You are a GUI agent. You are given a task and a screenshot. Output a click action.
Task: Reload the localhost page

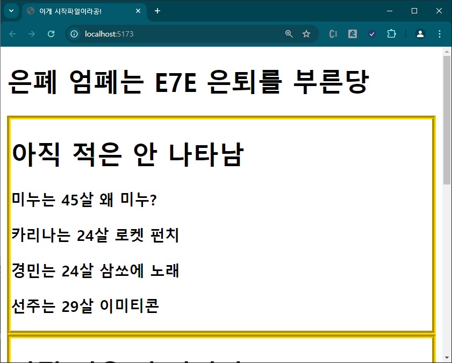[51, 34]
